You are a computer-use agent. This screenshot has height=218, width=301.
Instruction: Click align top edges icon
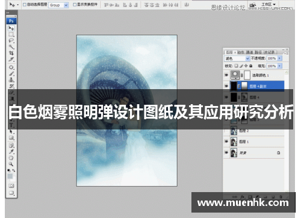pos(106,5)
